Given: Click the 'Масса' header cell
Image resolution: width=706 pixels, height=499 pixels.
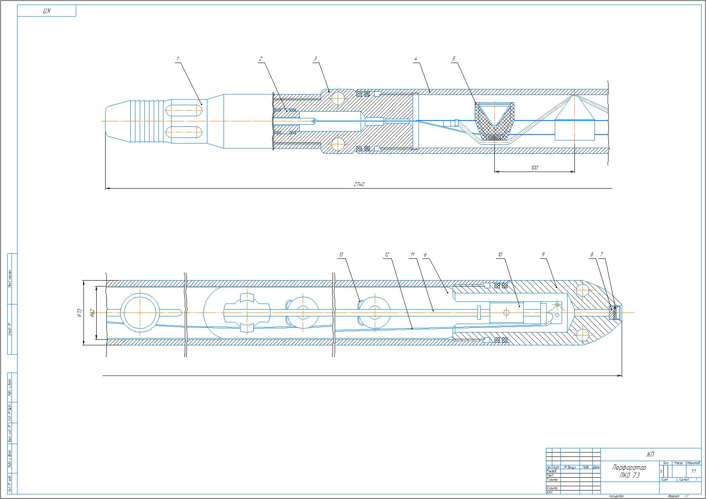Looking at the screenshot, I should pos(678,463).
